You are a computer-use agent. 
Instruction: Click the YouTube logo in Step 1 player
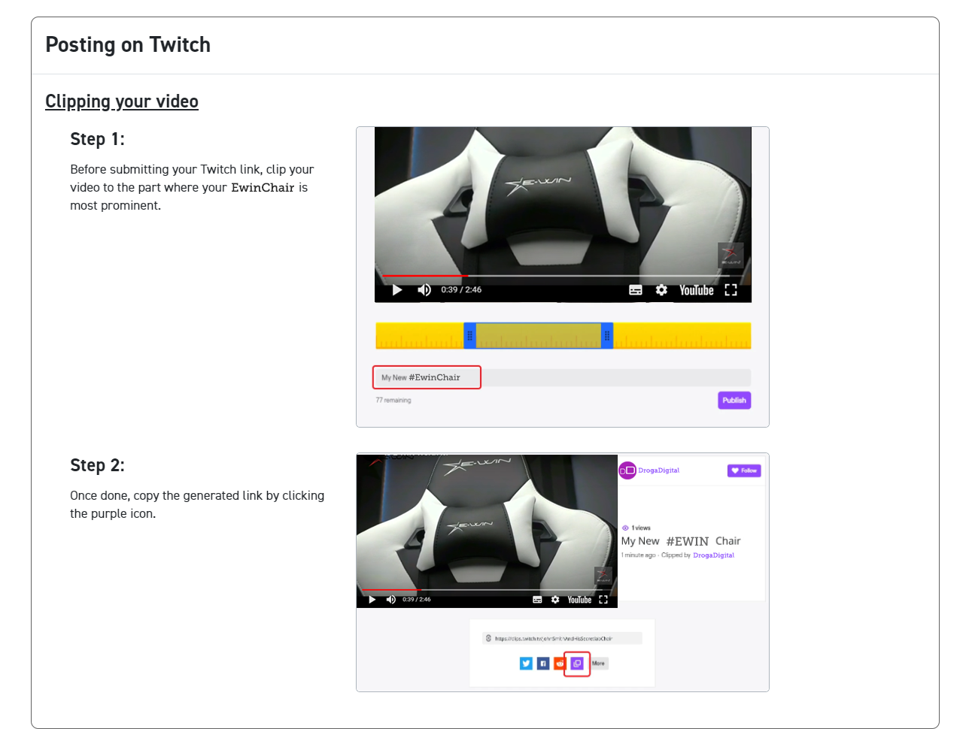(697, 290)
